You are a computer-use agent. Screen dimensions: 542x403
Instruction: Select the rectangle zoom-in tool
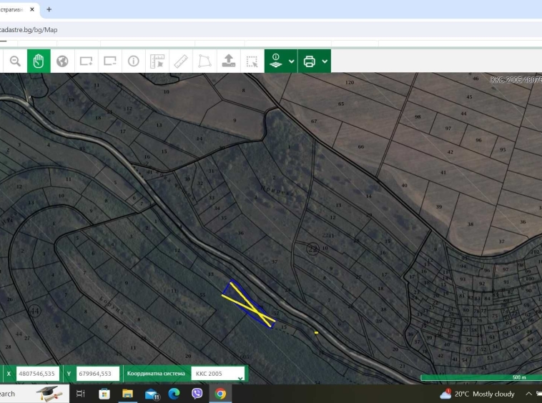click(x=86, y=61)
